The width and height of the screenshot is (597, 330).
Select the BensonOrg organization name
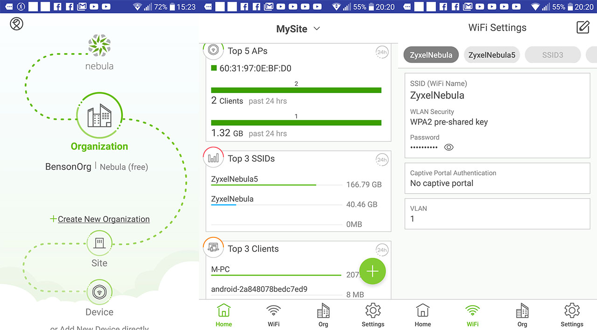click(68, 167)
